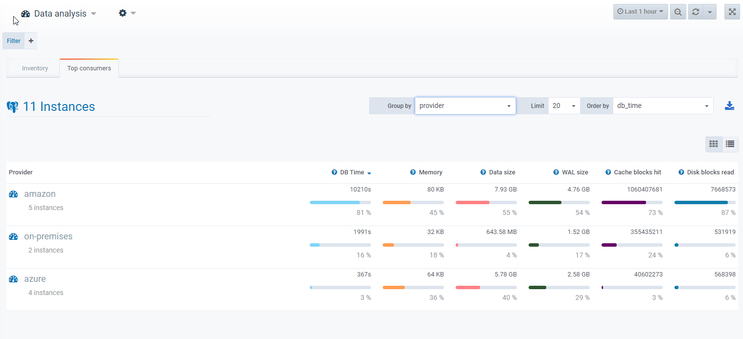The image size is (743, 339).
Task: Click the fullscreen expand icon
Action: point(732,12)
